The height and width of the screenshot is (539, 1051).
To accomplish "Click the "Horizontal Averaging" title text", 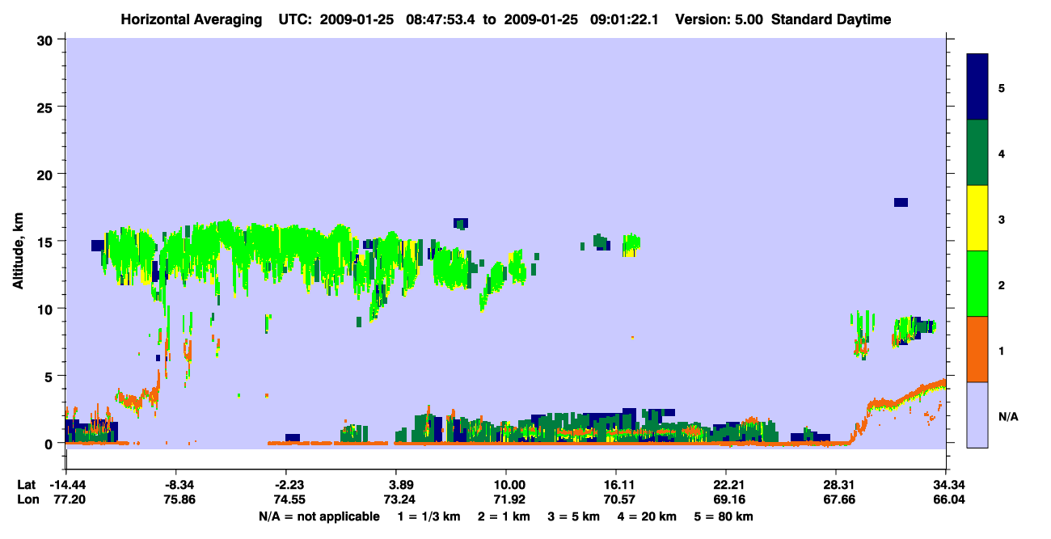I will tap(192, 19).
